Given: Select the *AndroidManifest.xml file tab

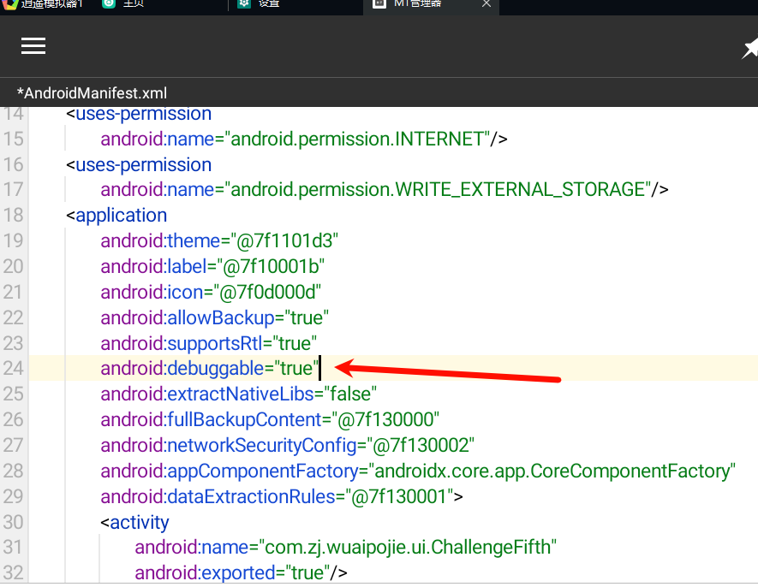Looking at the screenshot, I should point(92,93).
